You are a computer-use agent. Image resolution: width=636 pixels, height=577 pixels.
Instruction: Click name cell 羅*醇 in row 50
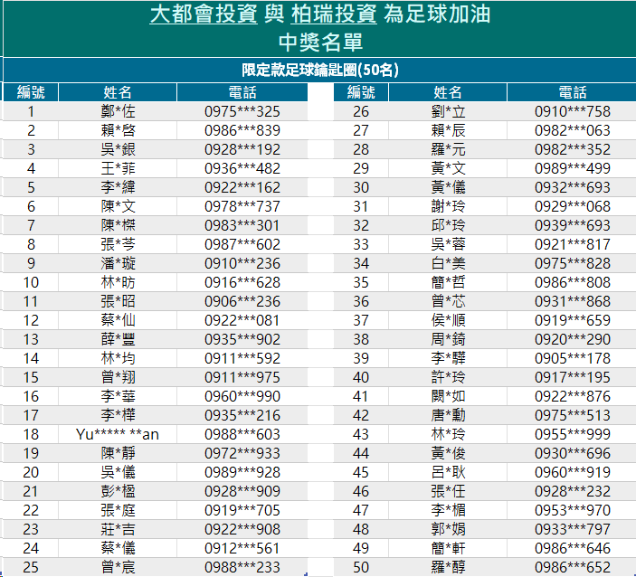coord(448,567)
